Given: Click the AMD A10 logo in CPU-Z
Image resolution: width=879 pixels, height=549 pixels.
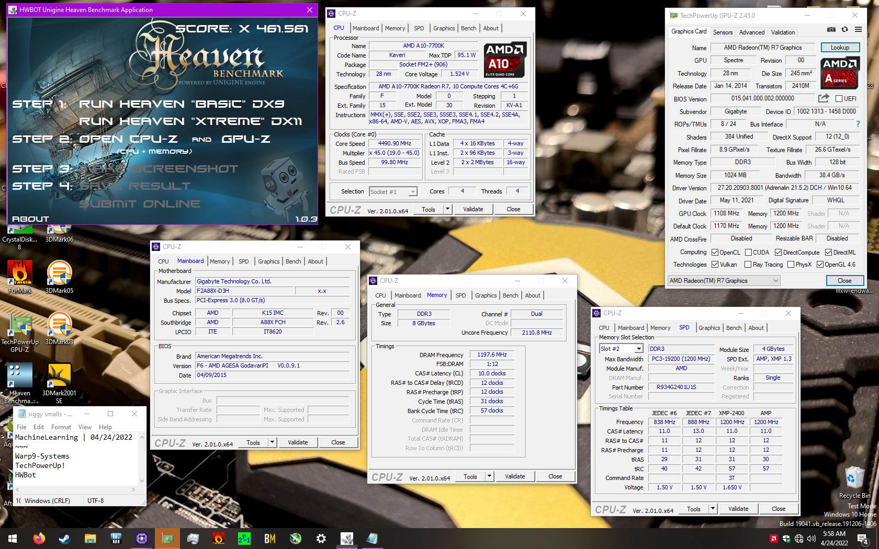Looking at the screenshot, I should coord(505,60).
